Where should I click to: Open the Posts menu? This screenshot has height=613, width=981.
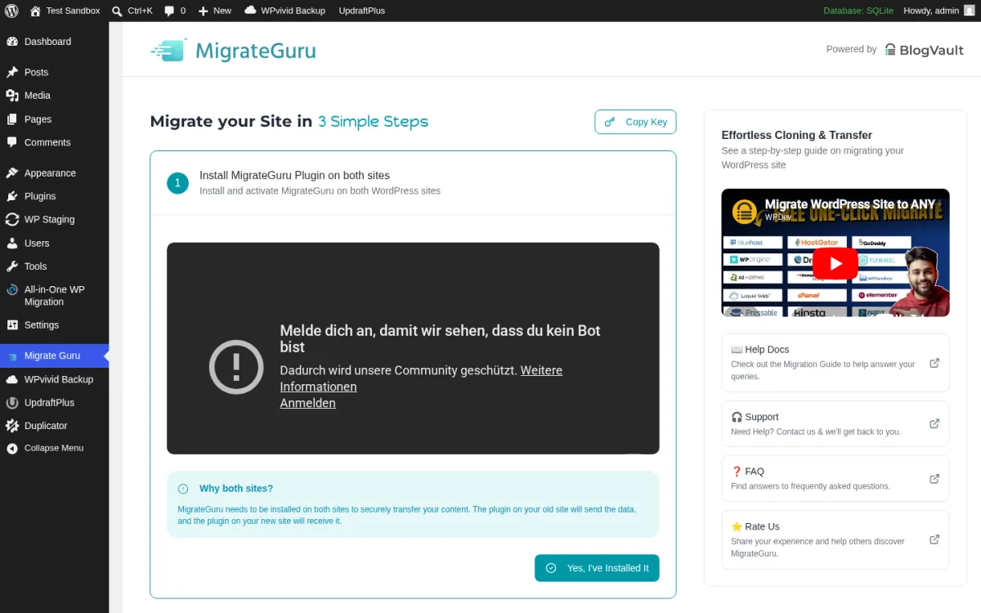click(x=54, y=72)
